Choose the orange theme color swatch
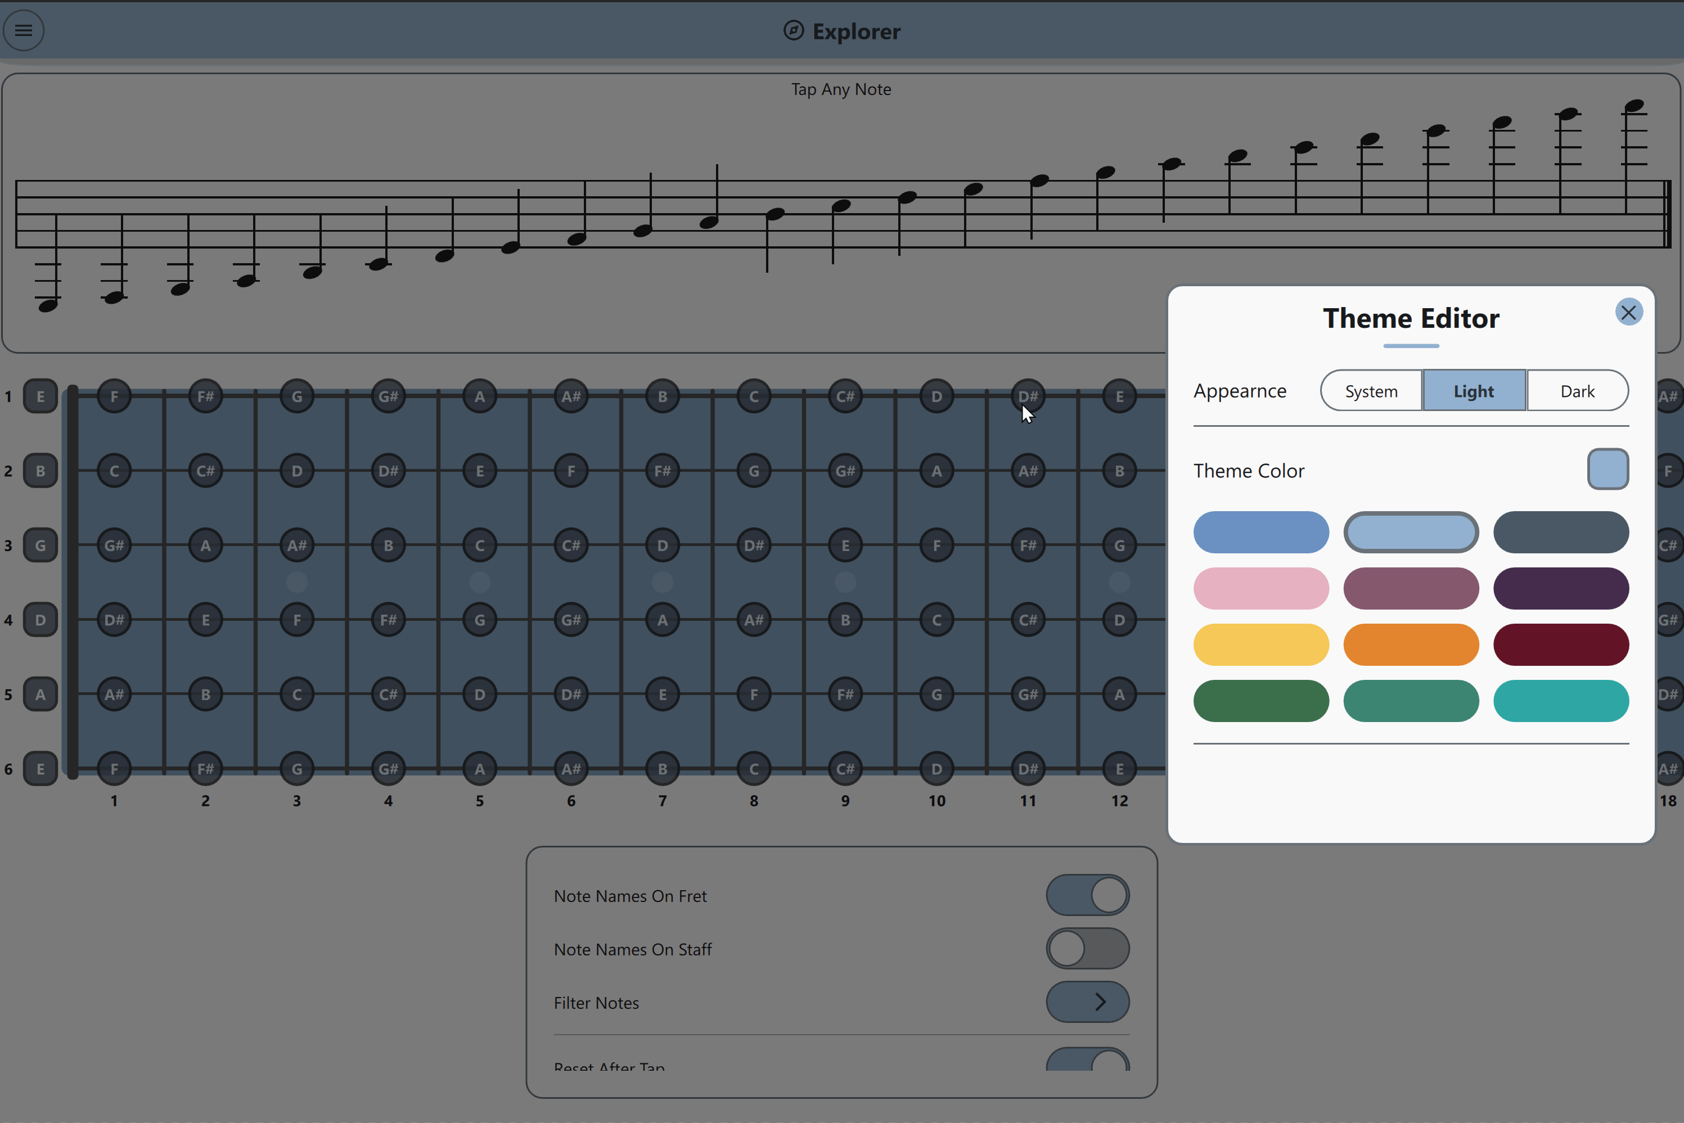1684x1123 pixels. coord(1411,644)
